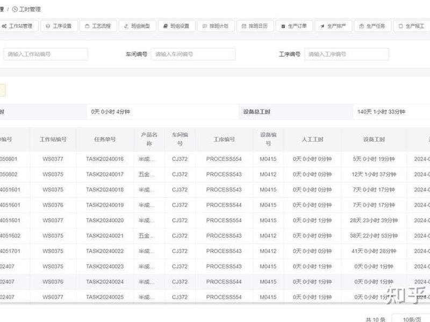
Task: Switch to the 生产报工 tab
Action: tap(412, 26)
